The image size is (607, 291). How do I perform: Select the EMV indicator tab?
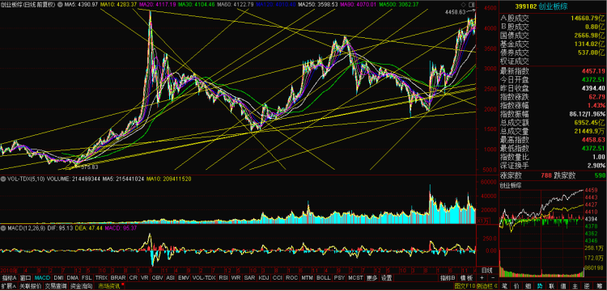pyautogui.click(x=184, y=278)
